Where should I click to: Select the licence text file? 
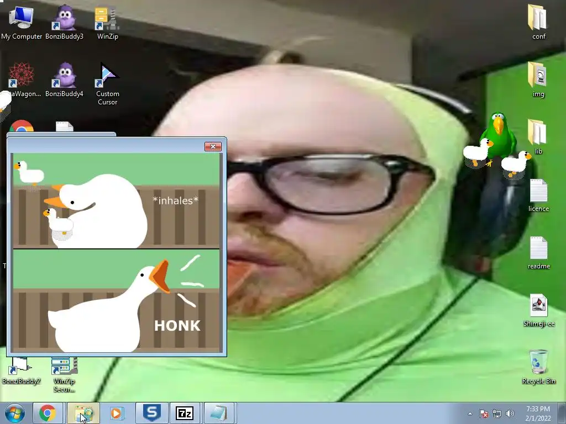click(538, 195)
